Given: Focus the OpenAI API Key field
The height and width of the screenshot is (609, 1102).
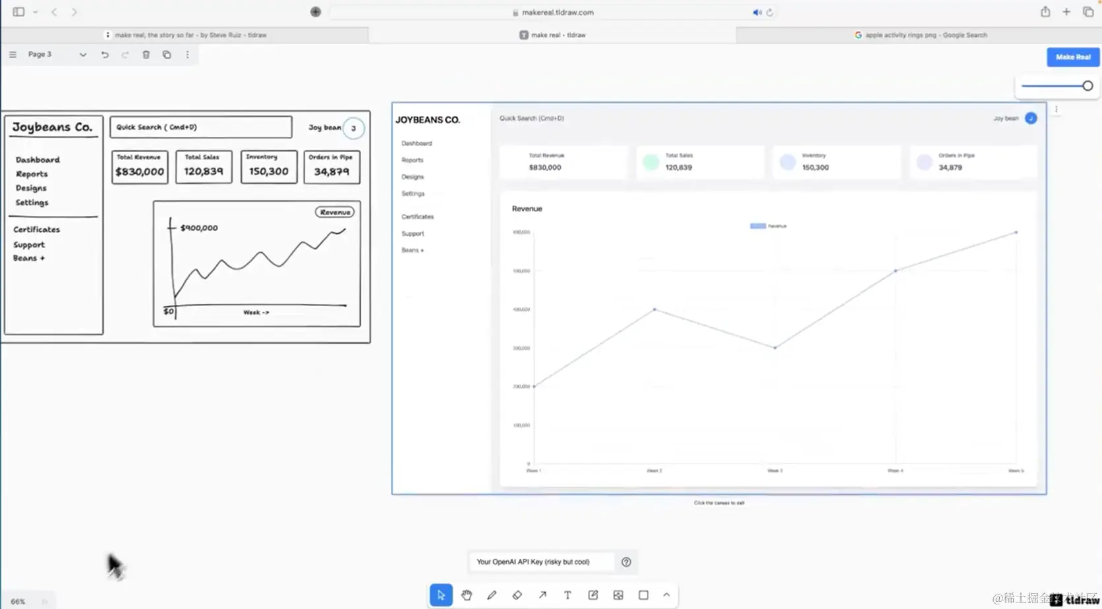Looking at the screenshot, I should 542,562.
